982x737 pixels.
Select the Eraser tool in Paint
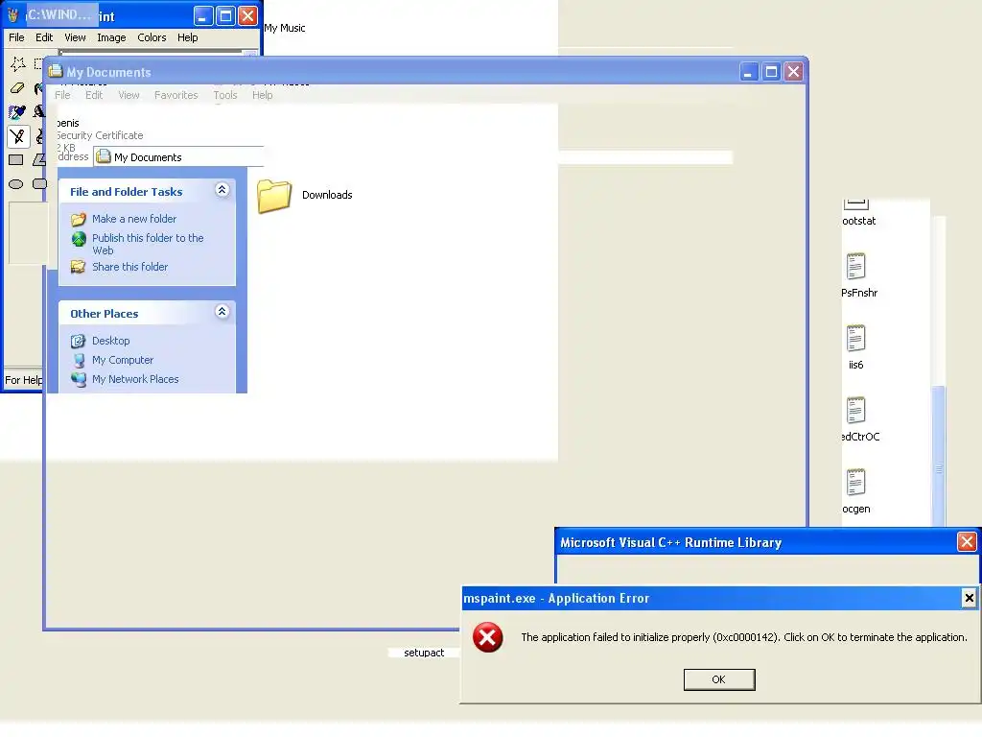(x=17, y=87)
